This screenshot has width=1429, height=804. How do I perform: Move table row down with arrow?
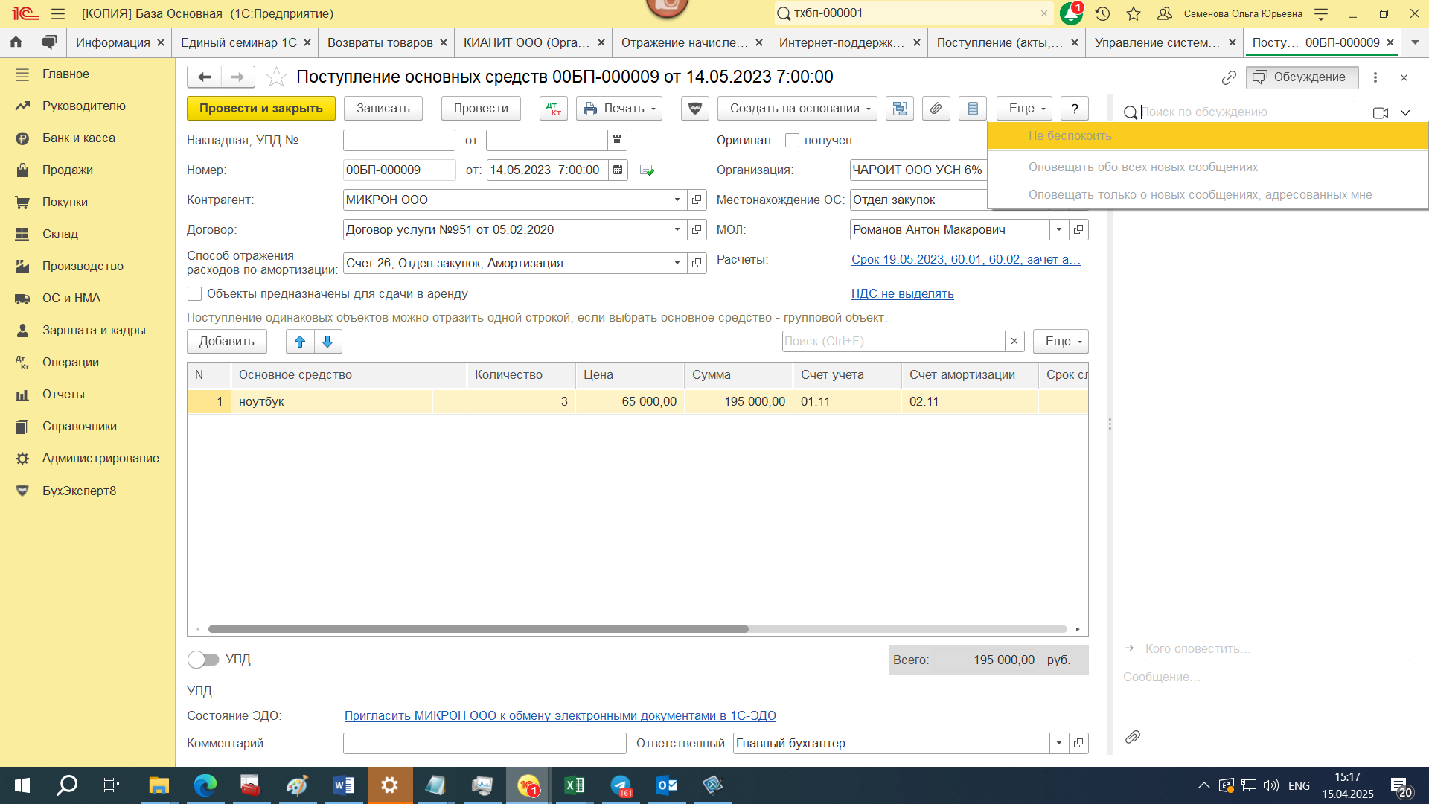tap(327, 342)
